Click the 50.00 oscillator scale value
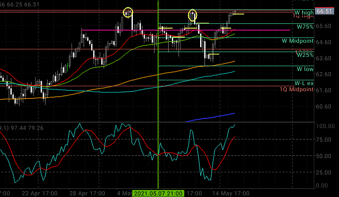Screen dimensions: 339x197 324,156
